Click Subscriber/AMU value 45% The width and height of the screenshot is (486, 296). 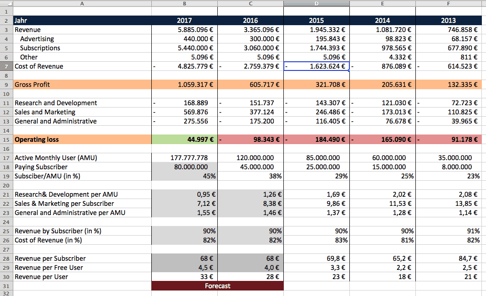184,176
